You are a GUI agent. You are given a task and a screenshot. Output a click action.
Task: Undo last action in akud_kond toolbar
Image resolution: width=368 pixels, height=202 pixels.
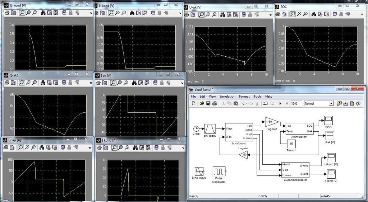click(x=265, y=103)
